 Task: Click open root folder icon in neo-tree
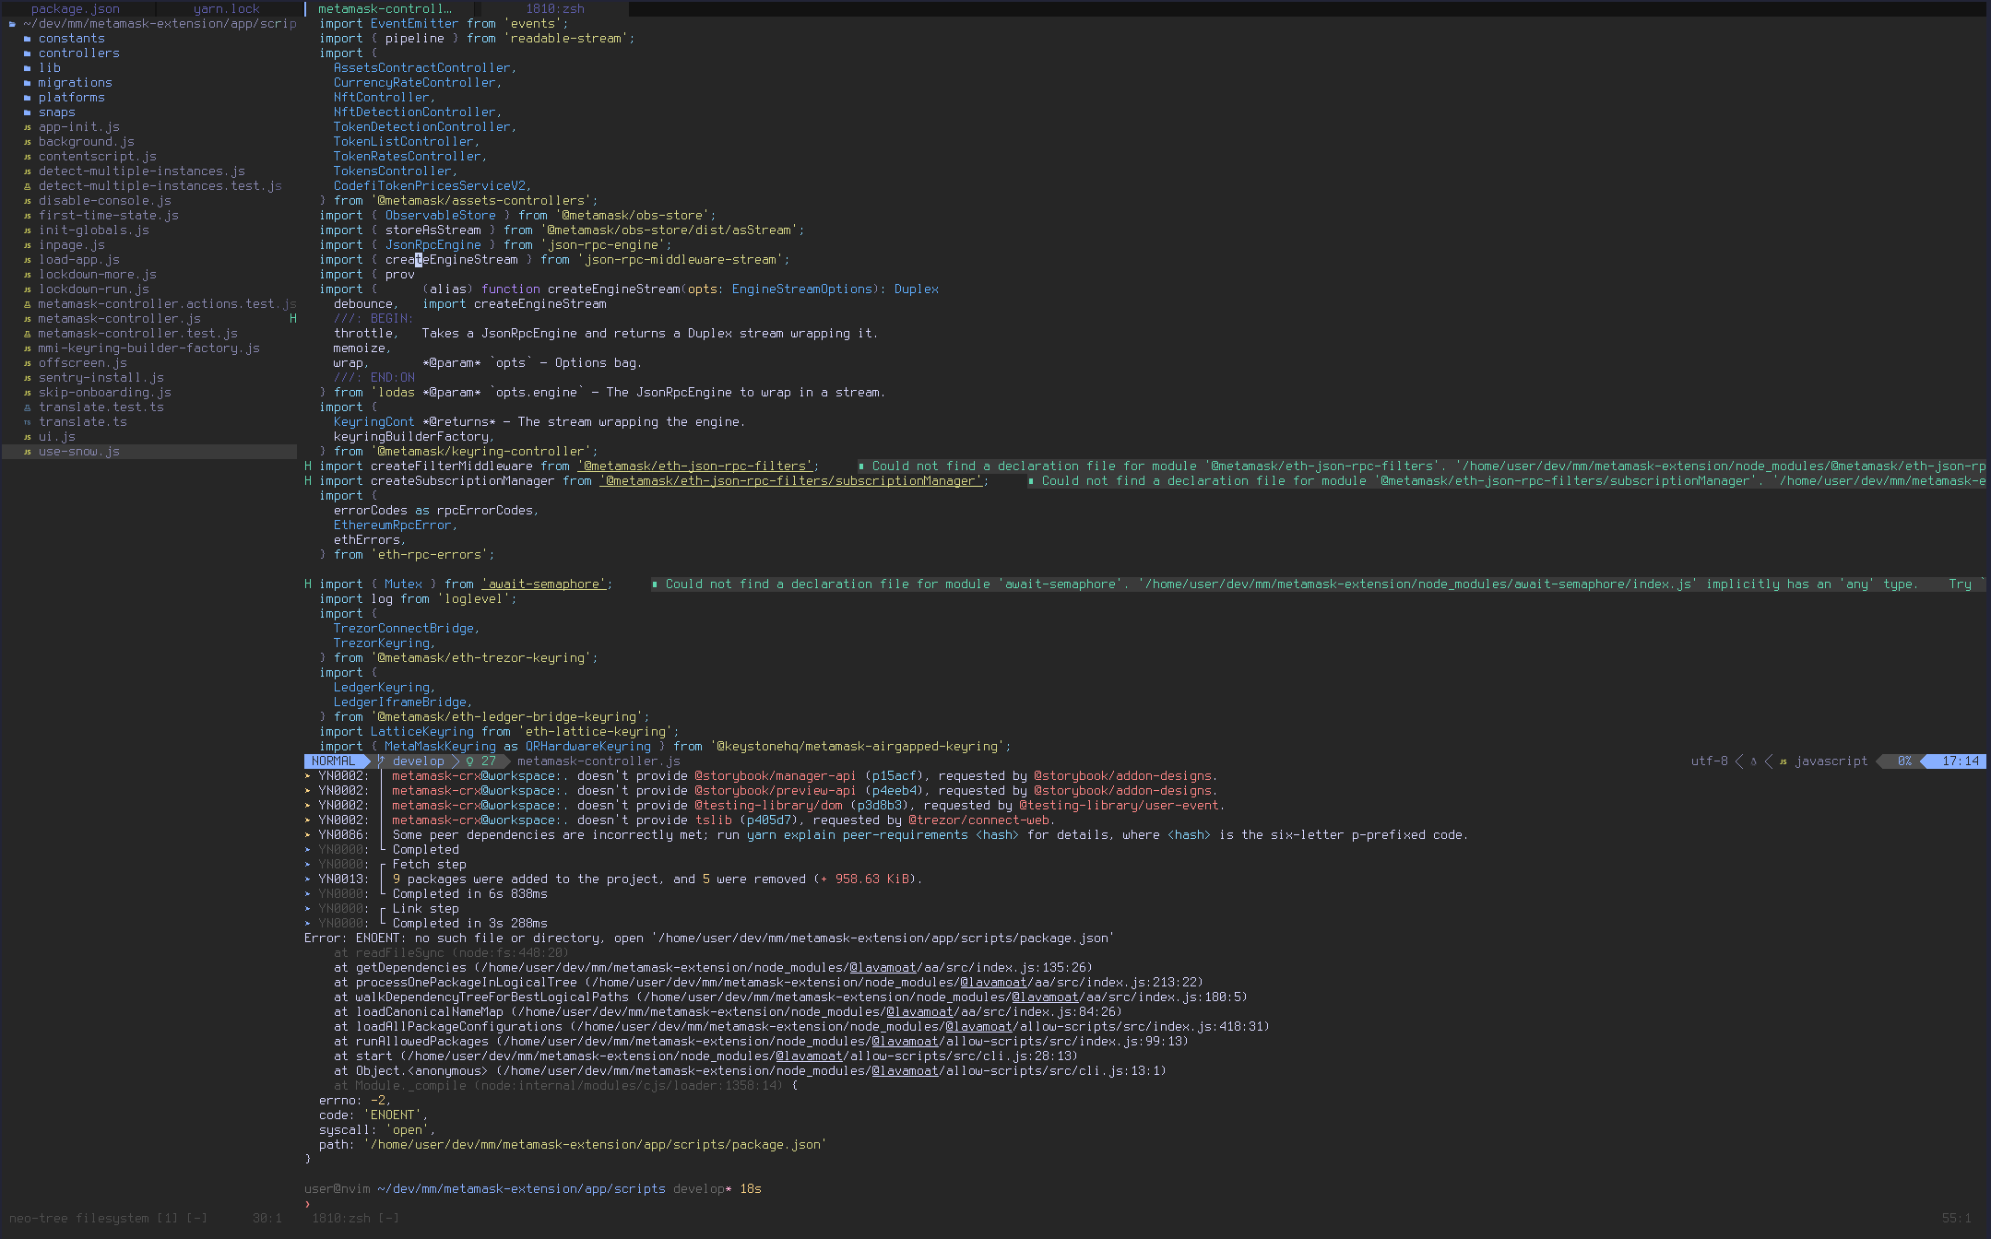click(13, 24)
